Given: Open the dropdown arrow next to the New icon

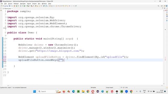Looking at the screenshot, I should (x=3, y=6).
